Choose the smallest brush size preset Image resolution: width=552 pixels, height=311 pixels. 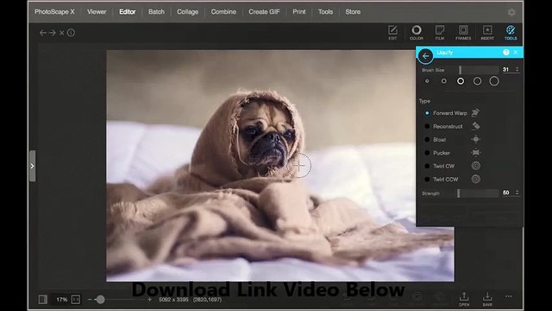coord(427,81)
